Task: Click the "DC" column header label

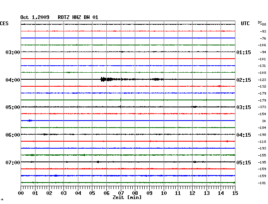Action: pos(260,22)
